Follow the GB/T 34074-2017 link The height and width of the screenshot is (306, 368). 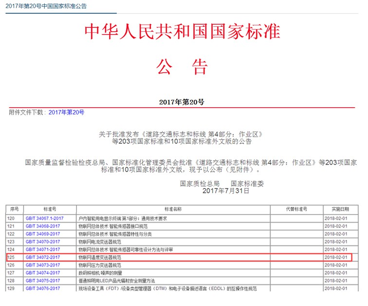coord(43,273)
